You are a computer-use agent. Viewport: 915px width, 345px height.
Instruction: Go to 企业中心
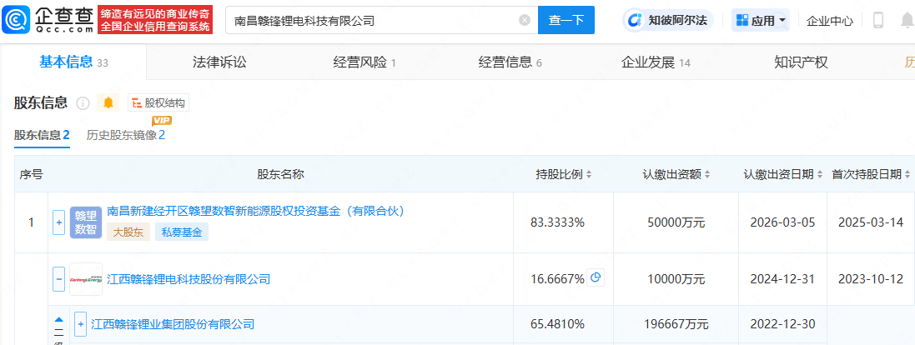point(829,21)
